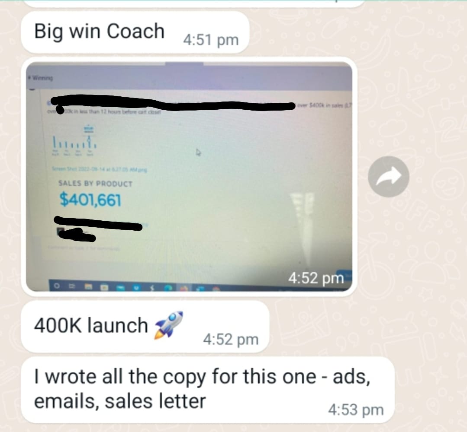Open the File Explorer folder icon in the taskbar
The image size is (467, 432).
click(x=88, y=287)
